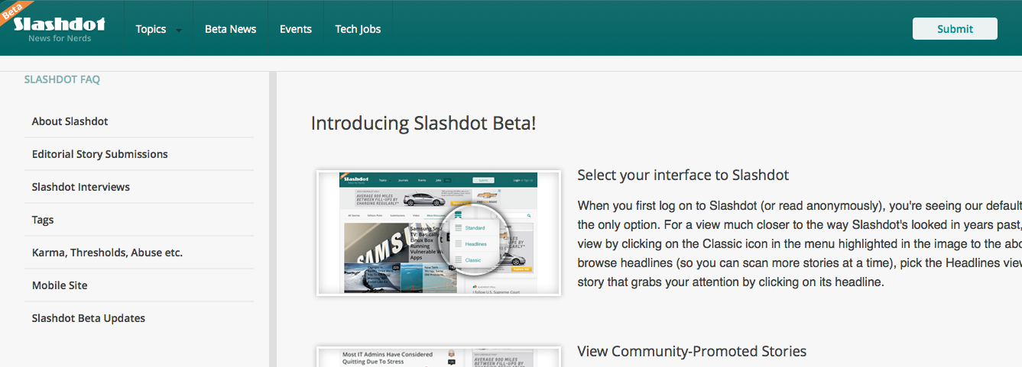Click the Introducing Slashdot Beta! title
Viewport: 1022px width, 367px height.
click(423, 124)
